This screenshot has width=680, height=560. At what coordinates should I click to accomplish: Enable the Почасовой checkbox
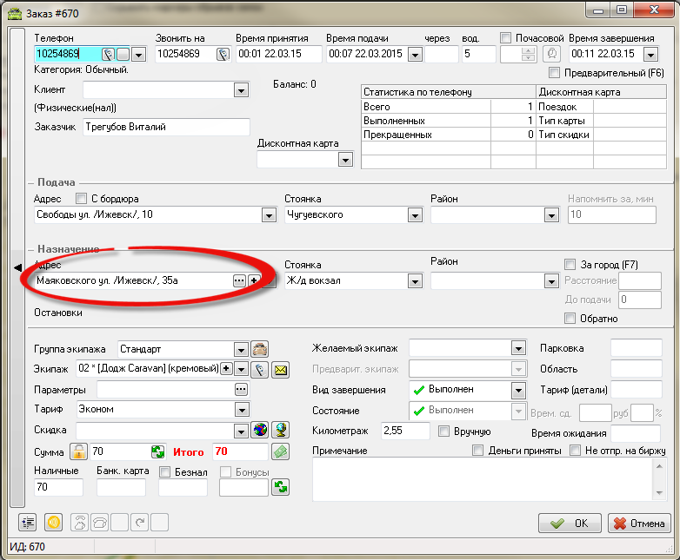click(506, 38)
